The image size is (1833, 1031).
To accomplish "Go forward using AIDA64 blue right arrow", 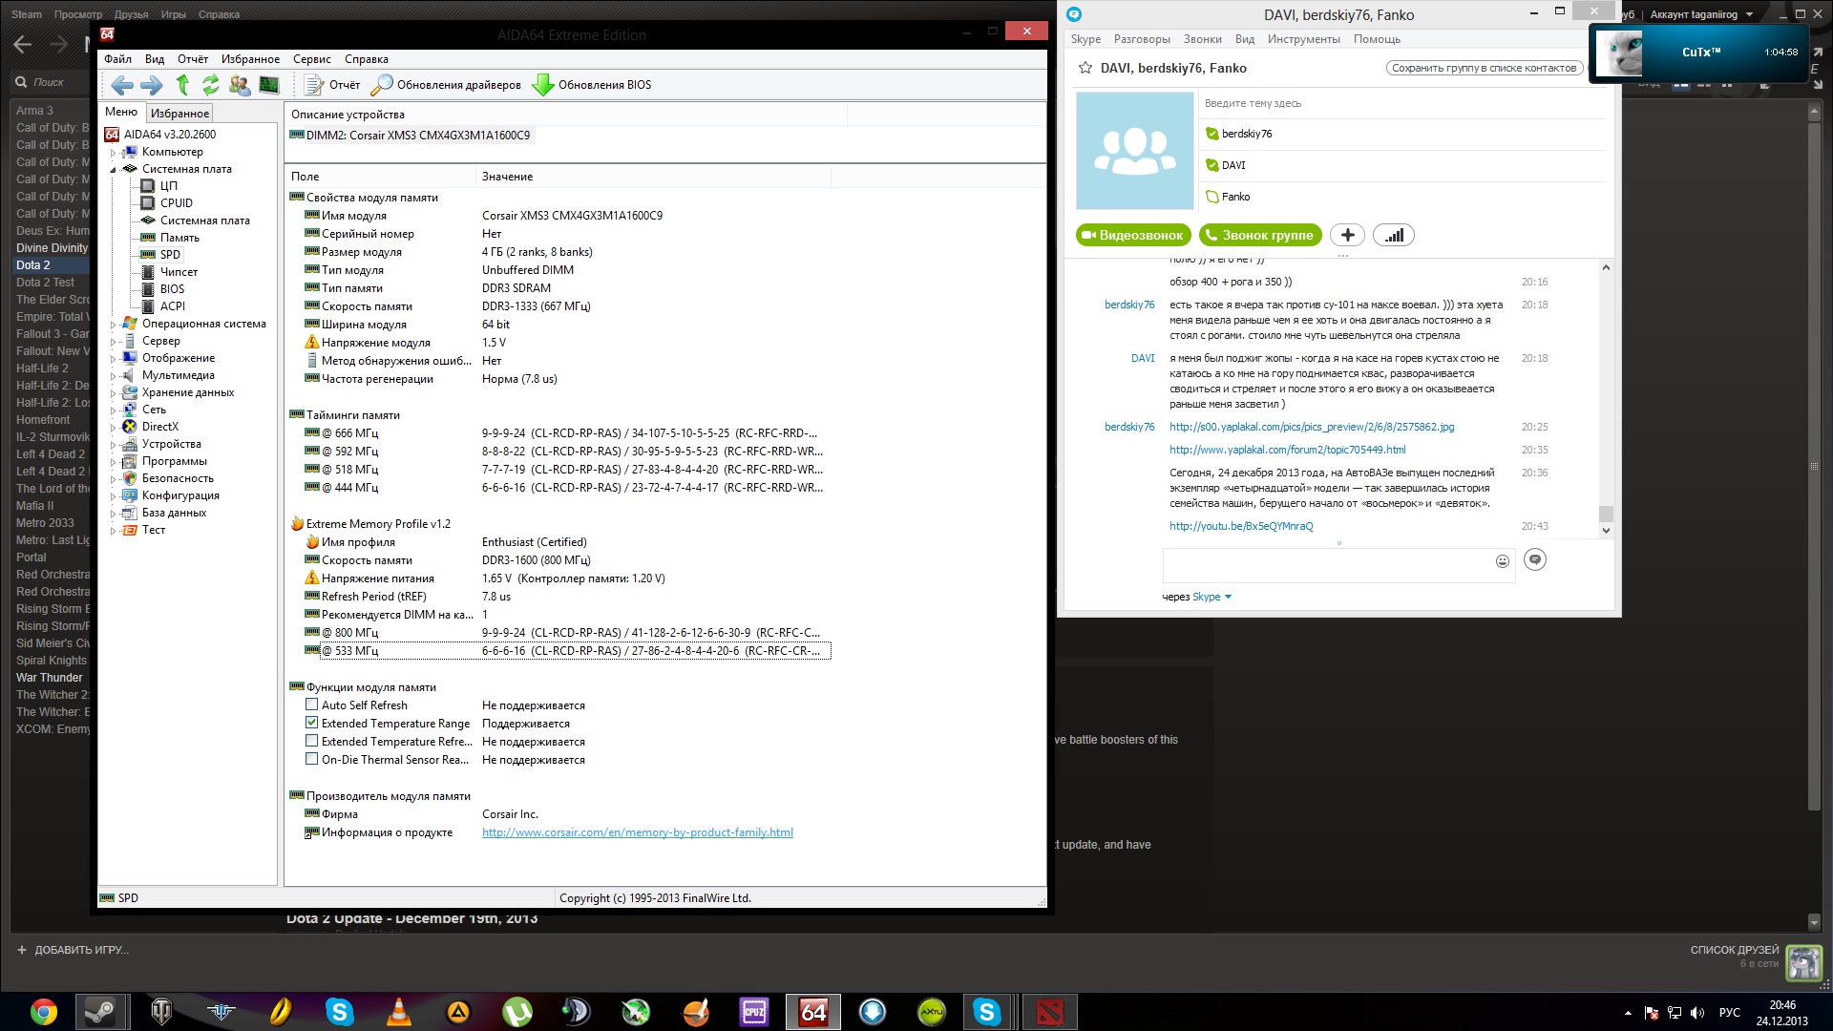I will tap(152, 85).
